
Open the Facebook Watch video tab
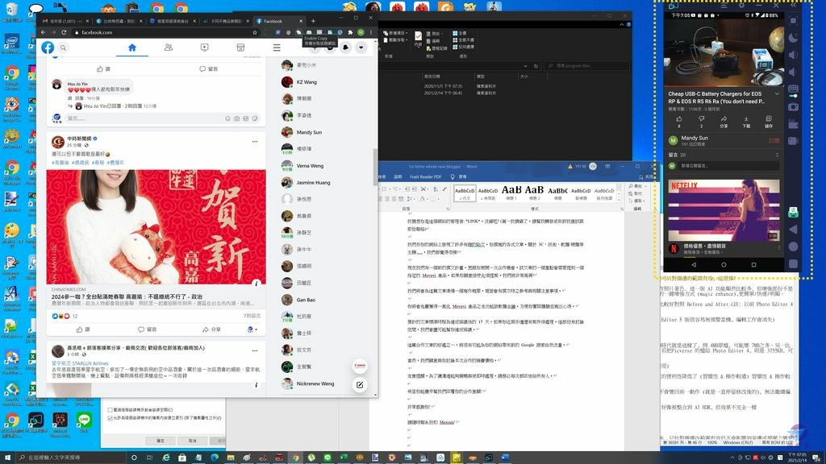click(204, 48)
